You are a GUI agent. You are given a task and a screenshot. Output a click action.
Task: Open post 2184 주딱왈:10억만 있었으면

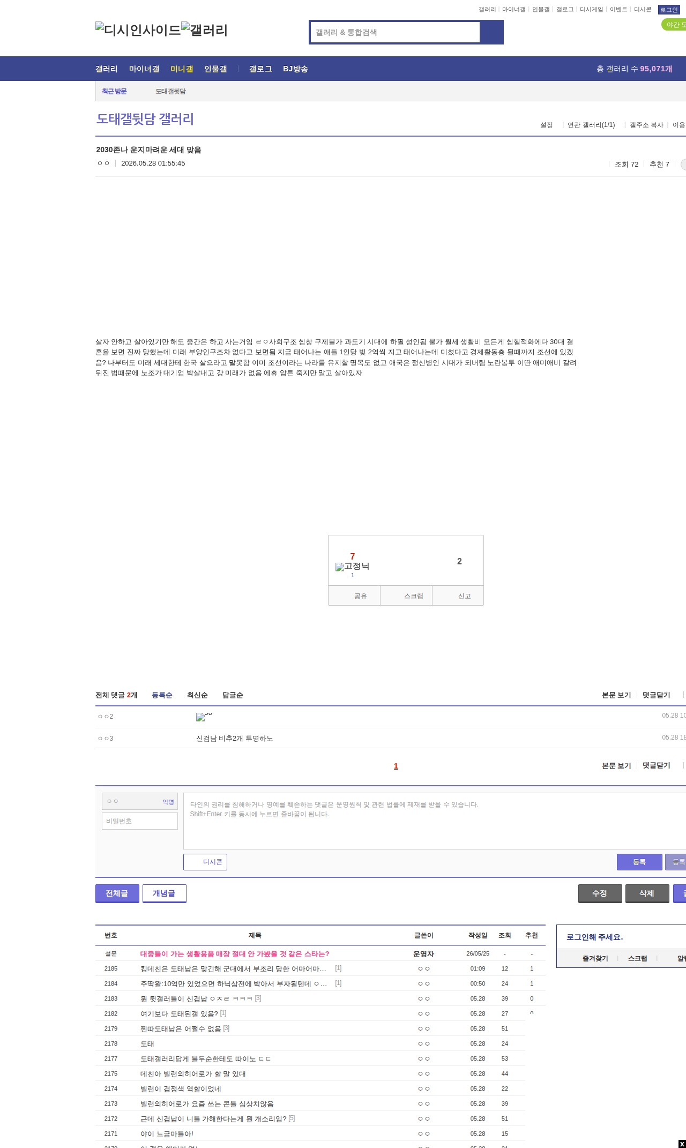234,983
